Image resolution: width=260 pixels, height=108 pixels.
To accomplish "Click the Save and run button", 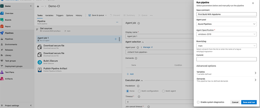I will pyautogui.click(x=249, y=102).
